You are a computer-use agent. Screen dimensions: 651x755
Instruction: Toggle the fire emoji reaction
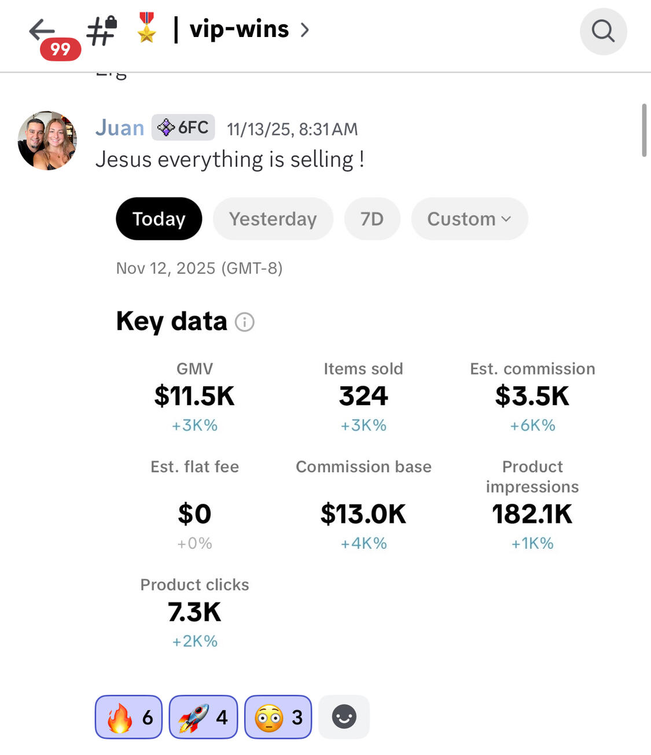click(x=128, y=717)
